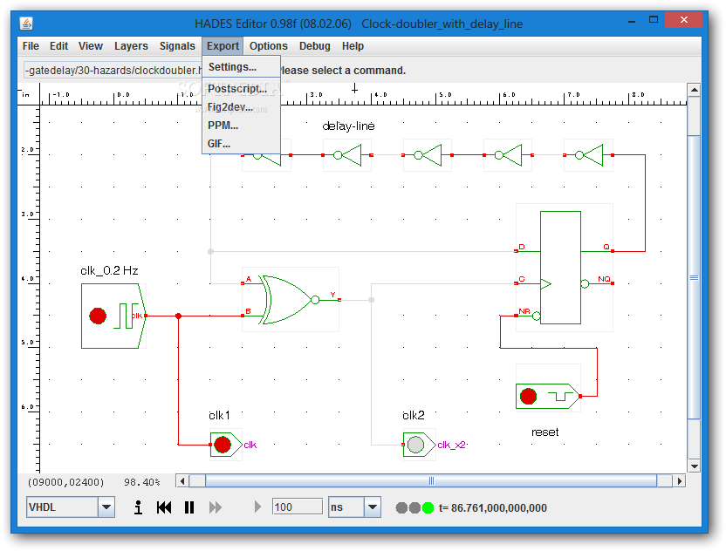The image size is (726, 551).
Task: Click the horizontal scrollbar thumb
Action: (431, 481)
